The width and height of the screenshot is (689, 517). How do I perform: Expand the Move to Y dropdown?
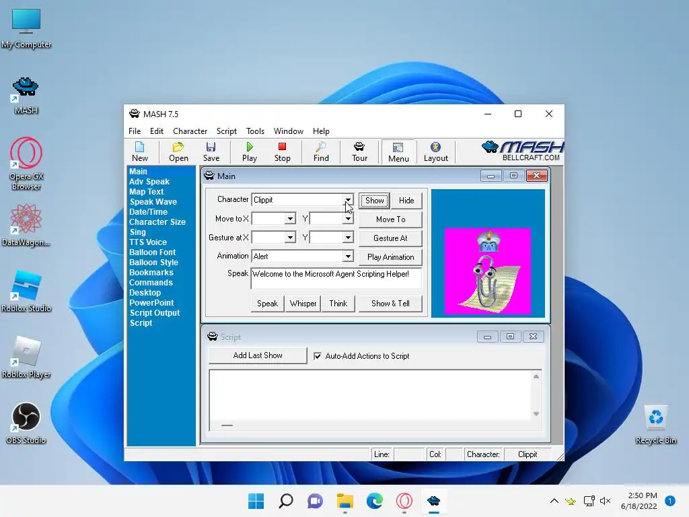[x=348, y=219]
